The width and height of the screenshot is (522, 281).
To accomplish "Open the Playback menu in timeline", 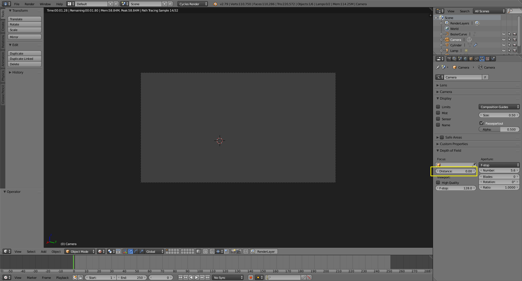I will (x=62, y=277).
